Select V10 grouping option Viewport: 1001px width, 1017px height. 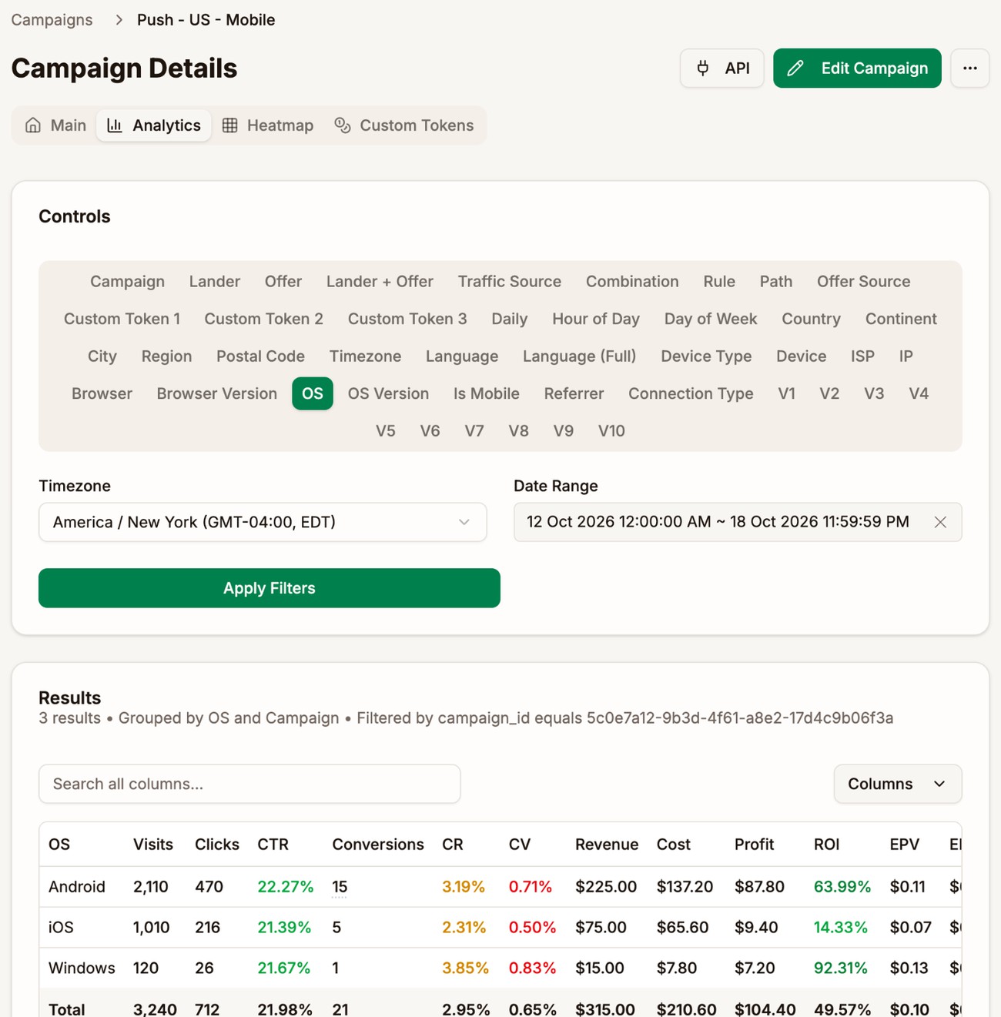(611, 431)
